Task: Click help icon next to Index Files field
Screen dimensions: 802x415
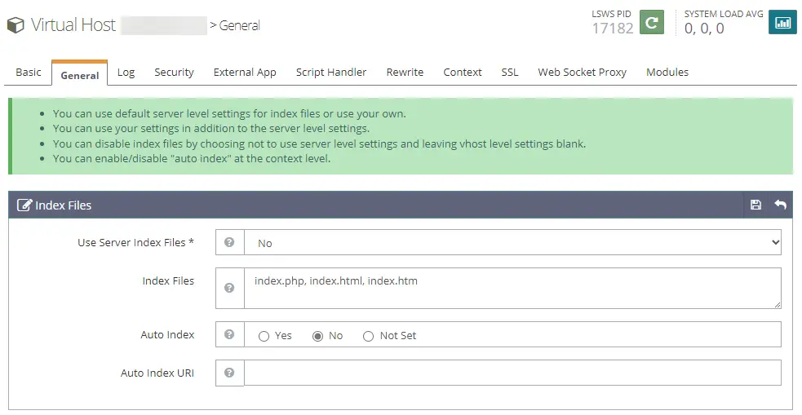Action: coord(230,288)
